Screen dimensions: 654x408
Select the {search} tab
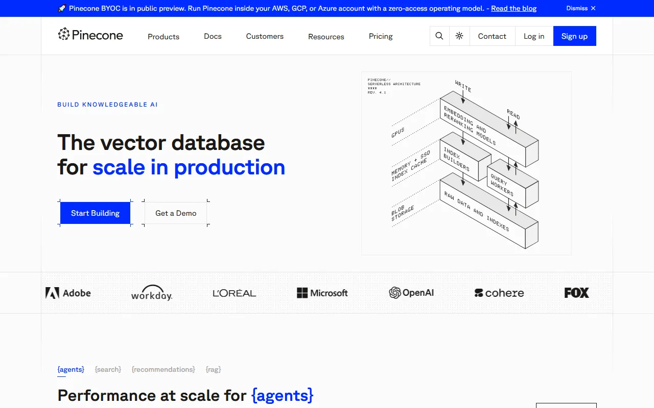click(x=108, y=369)
